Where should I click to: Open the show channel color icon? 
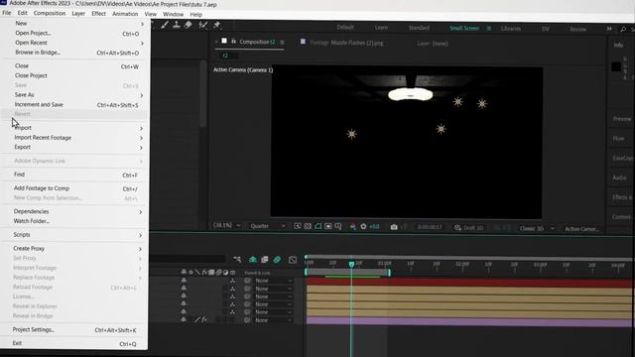353,227
